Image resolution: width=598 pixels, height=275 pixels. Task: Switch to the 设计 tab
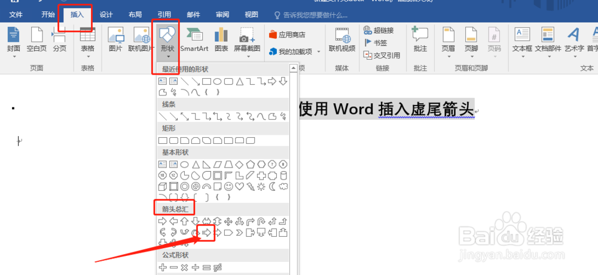[106, 15]
